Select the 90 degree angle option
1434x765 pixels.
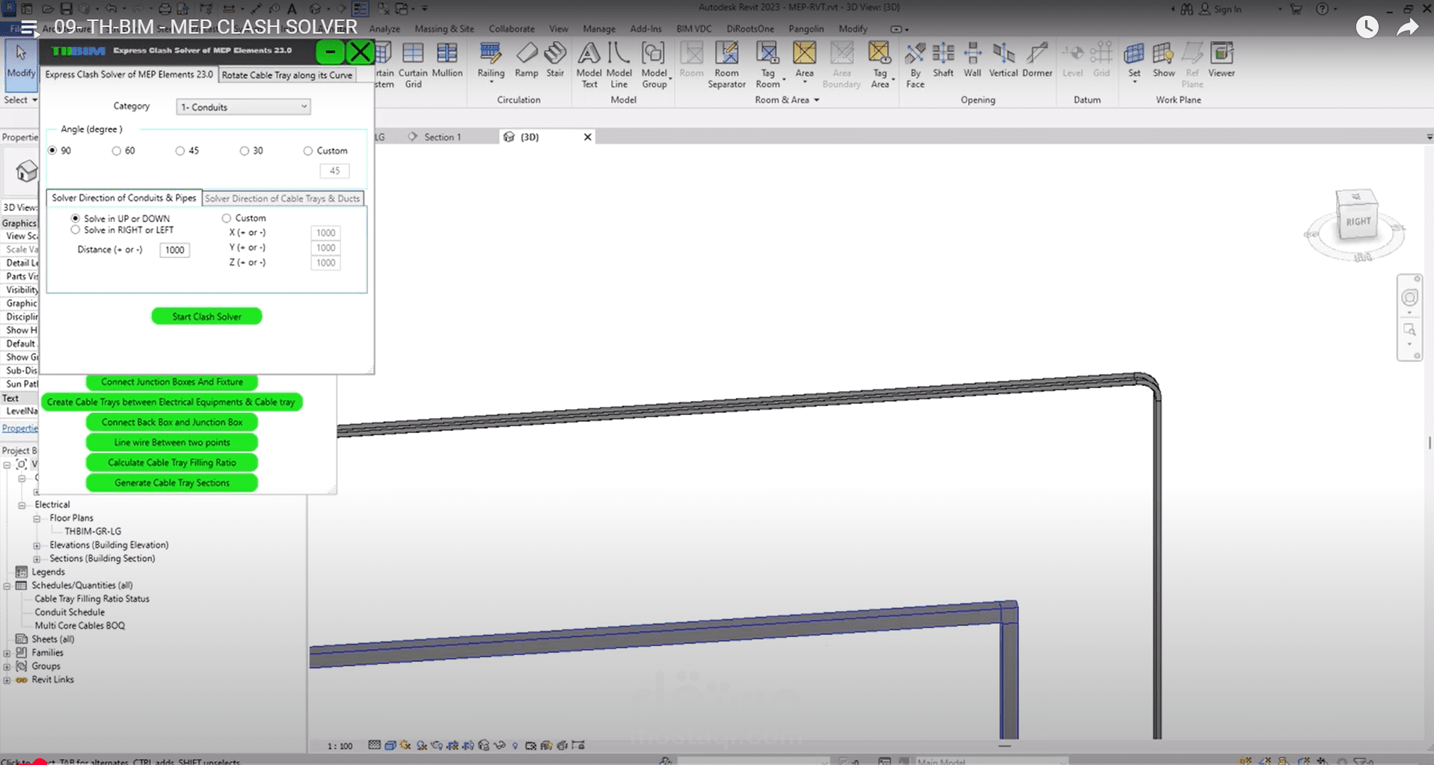pyautogui.click(x=52, y=150)
